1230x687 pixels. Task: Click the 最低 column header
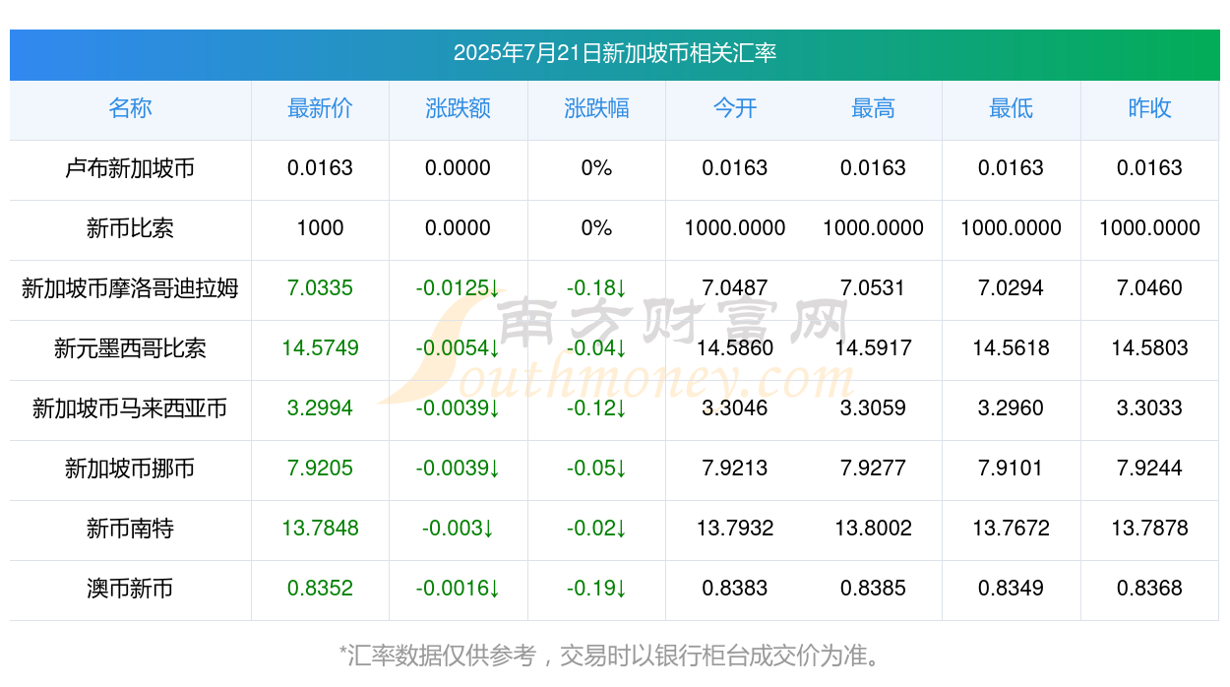click(x=1011, y=108)
